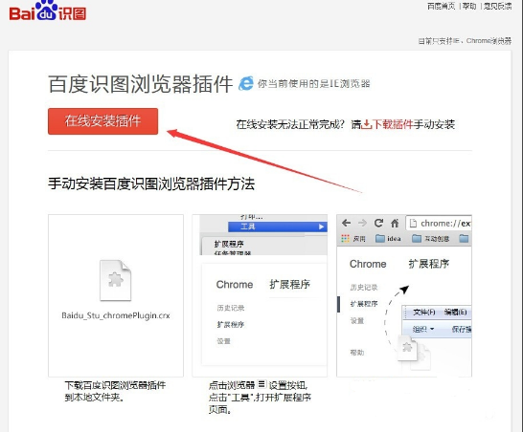Open the idea bookmark folder
523x432 pixels.
point(388,238)
